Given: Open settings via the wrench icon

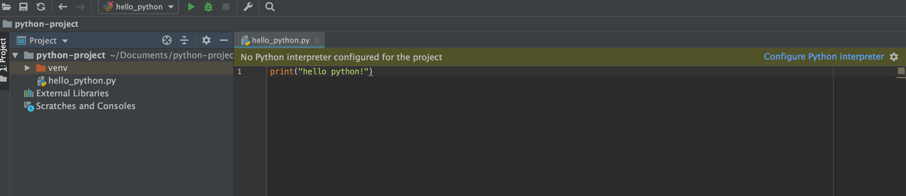Looking at the screenshot, I should pyautogui.click(x=248, y=7).
